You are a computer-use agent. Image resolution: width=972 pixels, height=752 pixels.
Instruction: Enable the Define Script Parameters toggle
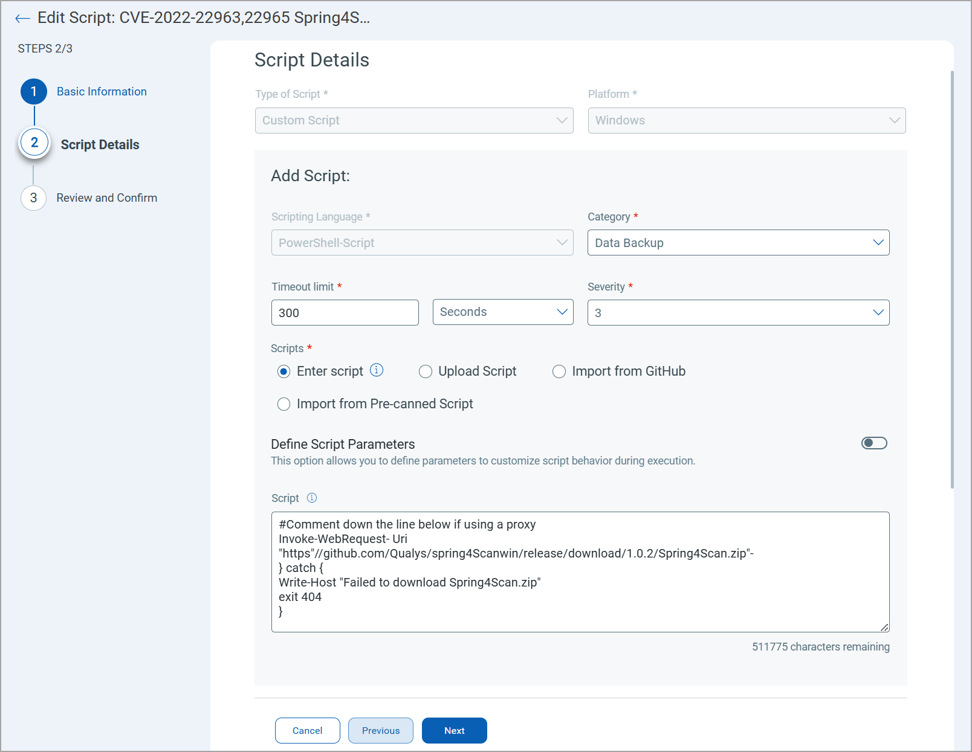[874, 443]
